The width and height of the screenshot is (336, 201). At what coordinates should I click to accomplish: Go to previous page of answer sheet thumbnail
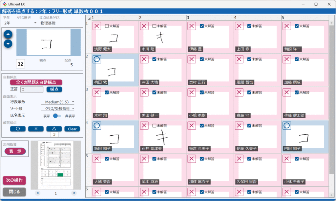click(37, 193)
